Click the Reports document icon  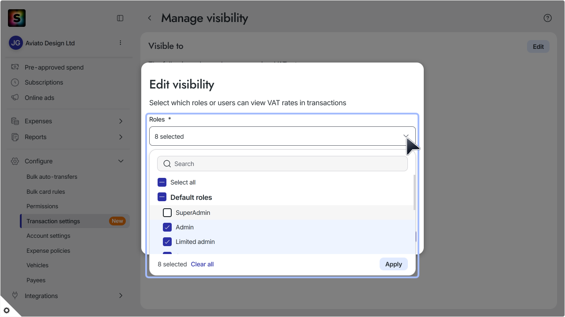15,137
